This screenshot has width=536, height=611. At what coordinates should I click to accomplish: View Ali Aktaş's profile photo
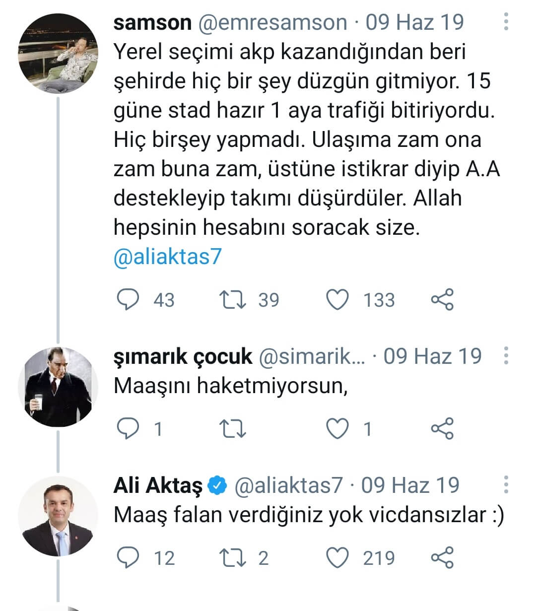click(59, 516)
